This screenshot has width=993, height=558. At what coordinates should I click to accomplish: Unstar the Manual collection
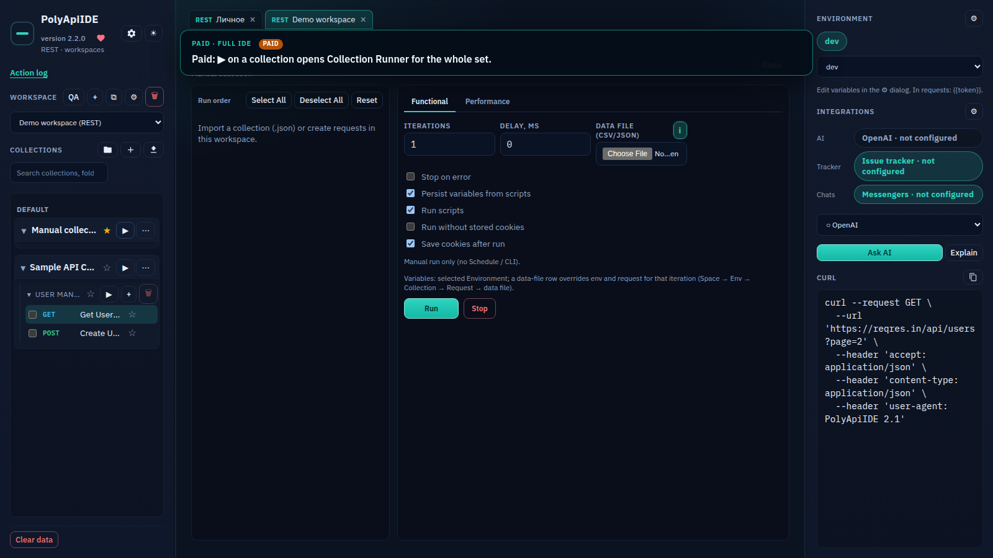pos(107,231)
